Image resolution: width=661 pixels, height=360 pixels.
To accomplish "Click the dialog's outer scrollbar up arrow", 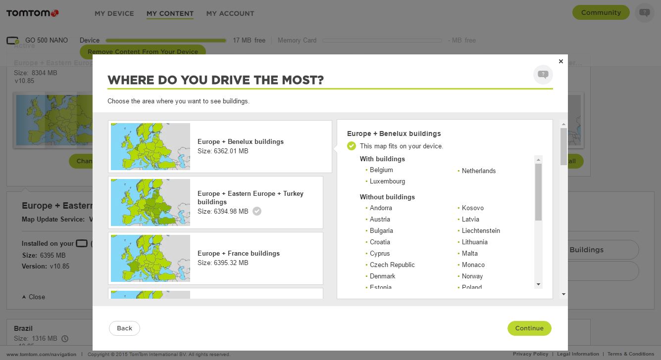I will pos(563,124).
